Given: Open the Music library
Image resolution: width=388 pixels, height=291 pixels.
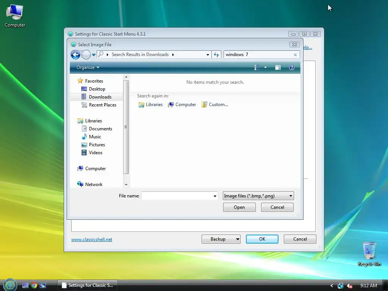Looking at the screenshot, I should [95, 136].
